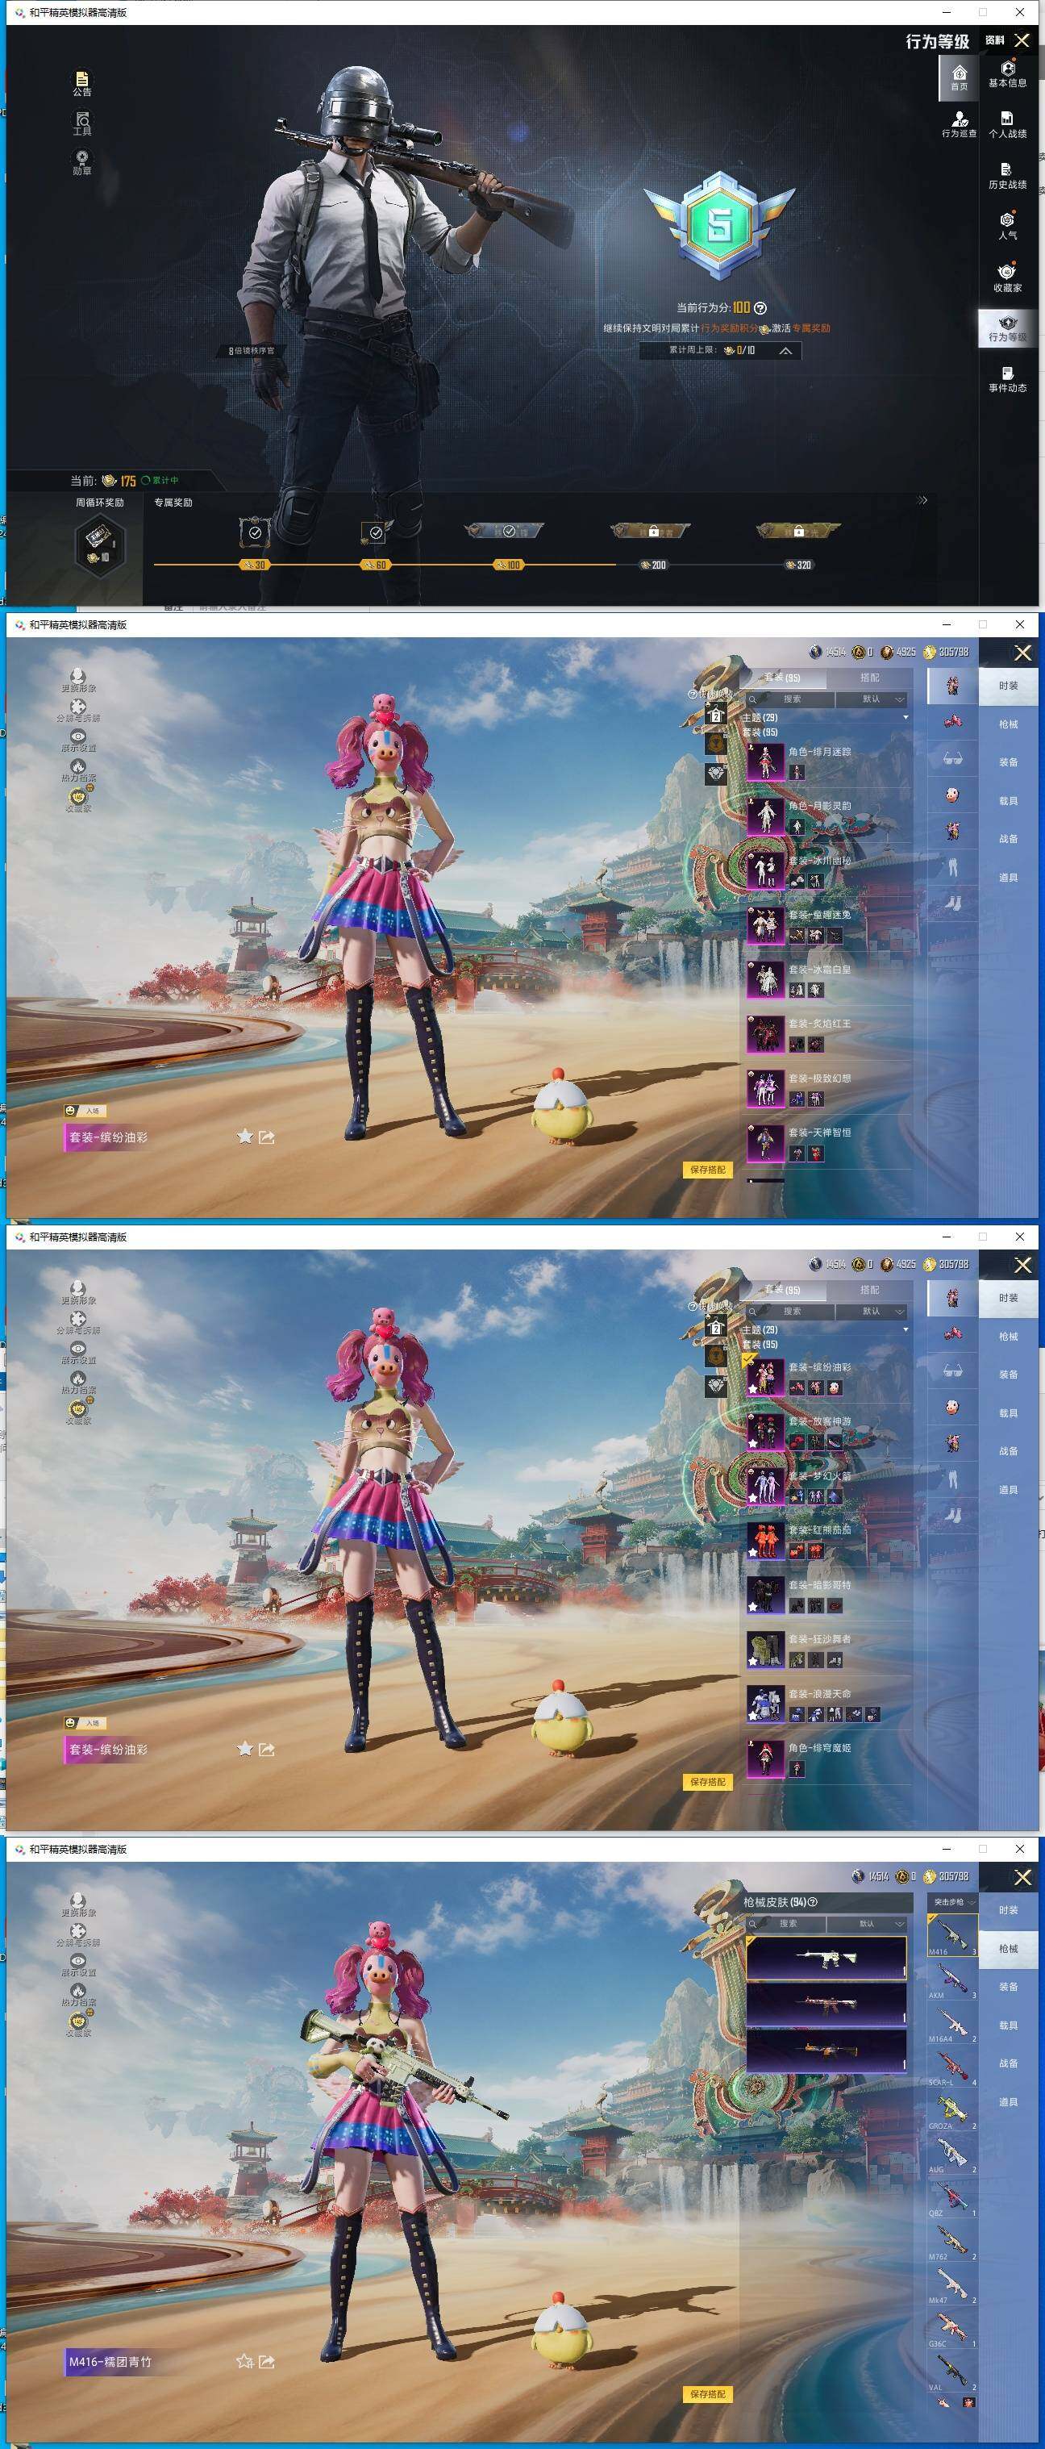Open 展示设置 icon in the 枪械皮肤 window

(x=78, y=1964)
